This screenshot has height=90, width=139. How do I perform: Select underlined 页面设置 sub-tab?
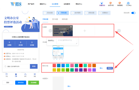pos(45,19)
